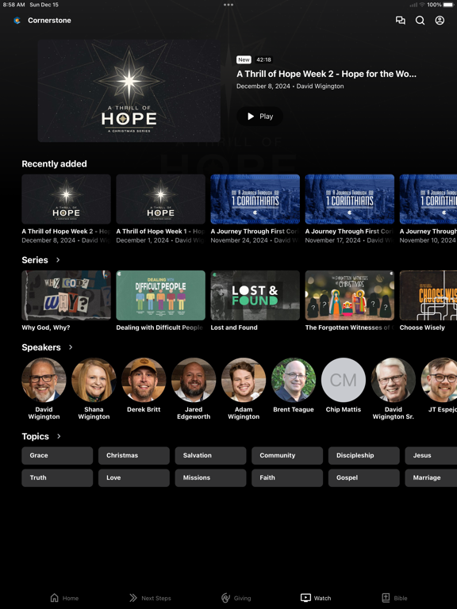The image size is (457, 609).
Task: Select speaker Shana Wigington avatar
Action: [x=94, y=380]
